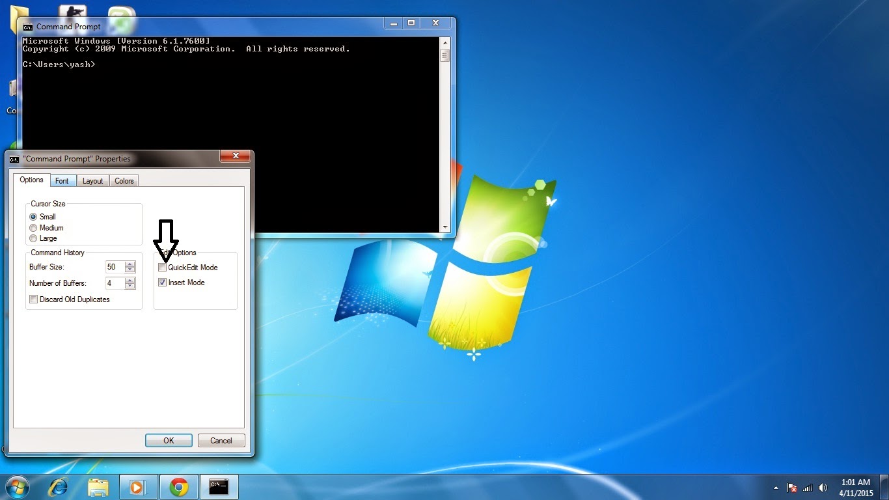Select the Small cursor size
Image resolution: width=889 pixels, height=500 pixels.
[33, 217]
